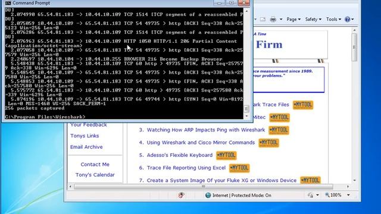Screen dimensions: 381x214
Task: Click the Read Mail icon in toolbar
Action: pos(263,19)
